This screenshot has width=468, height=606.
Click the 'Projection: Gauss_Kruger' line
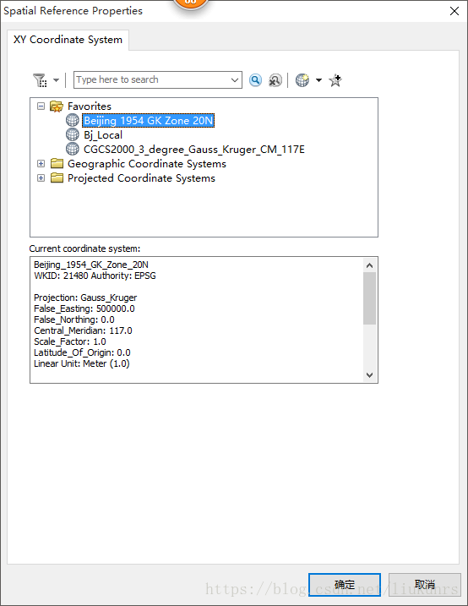coord(85,298)
